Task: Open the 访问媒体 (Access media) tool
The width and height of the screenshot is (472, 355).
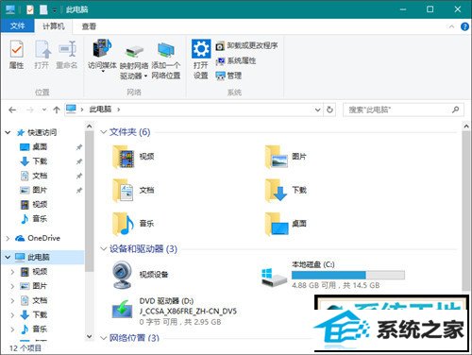Action: [102, 55]
